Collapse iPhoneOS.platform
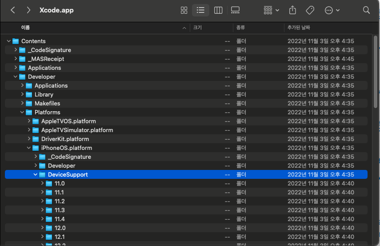Screen dimensions: 380x246 28,148
